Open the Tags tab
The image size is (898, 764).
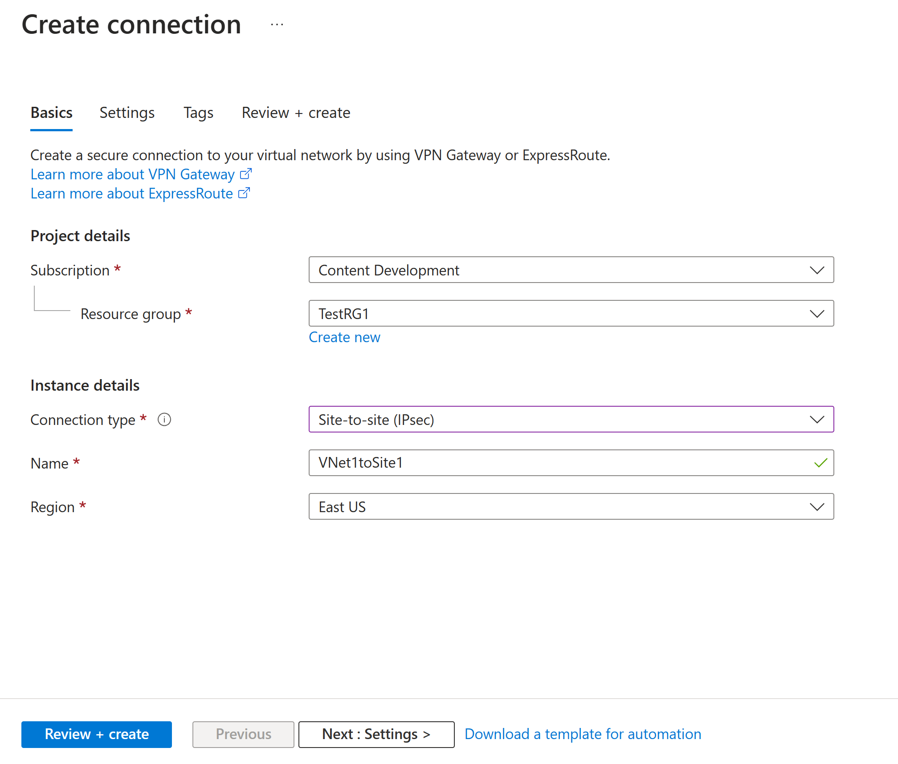(x=198, y=113)
